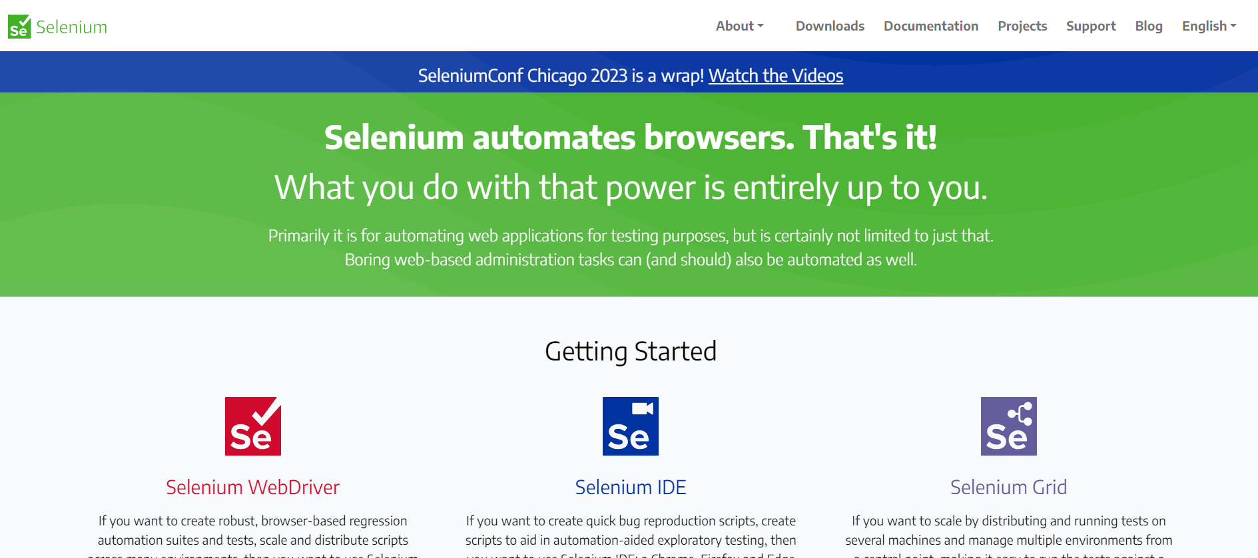Image resolution: width=1258 pixels, height=558 pixels.
Task: Click the green Se logo icon
Action: pos(19,26)
